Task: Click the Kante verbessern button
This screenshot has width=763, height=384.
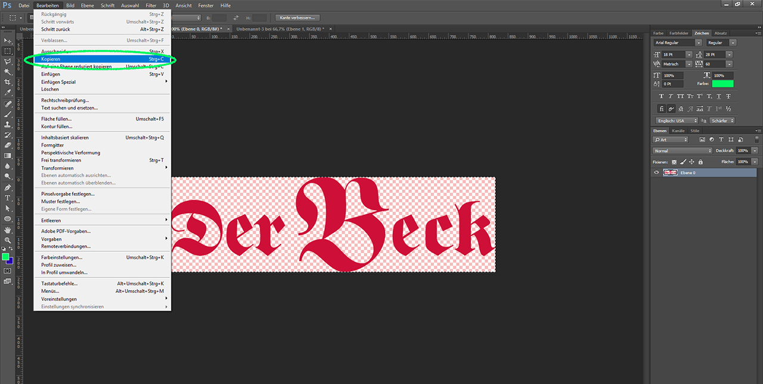Action: (297, 18)
